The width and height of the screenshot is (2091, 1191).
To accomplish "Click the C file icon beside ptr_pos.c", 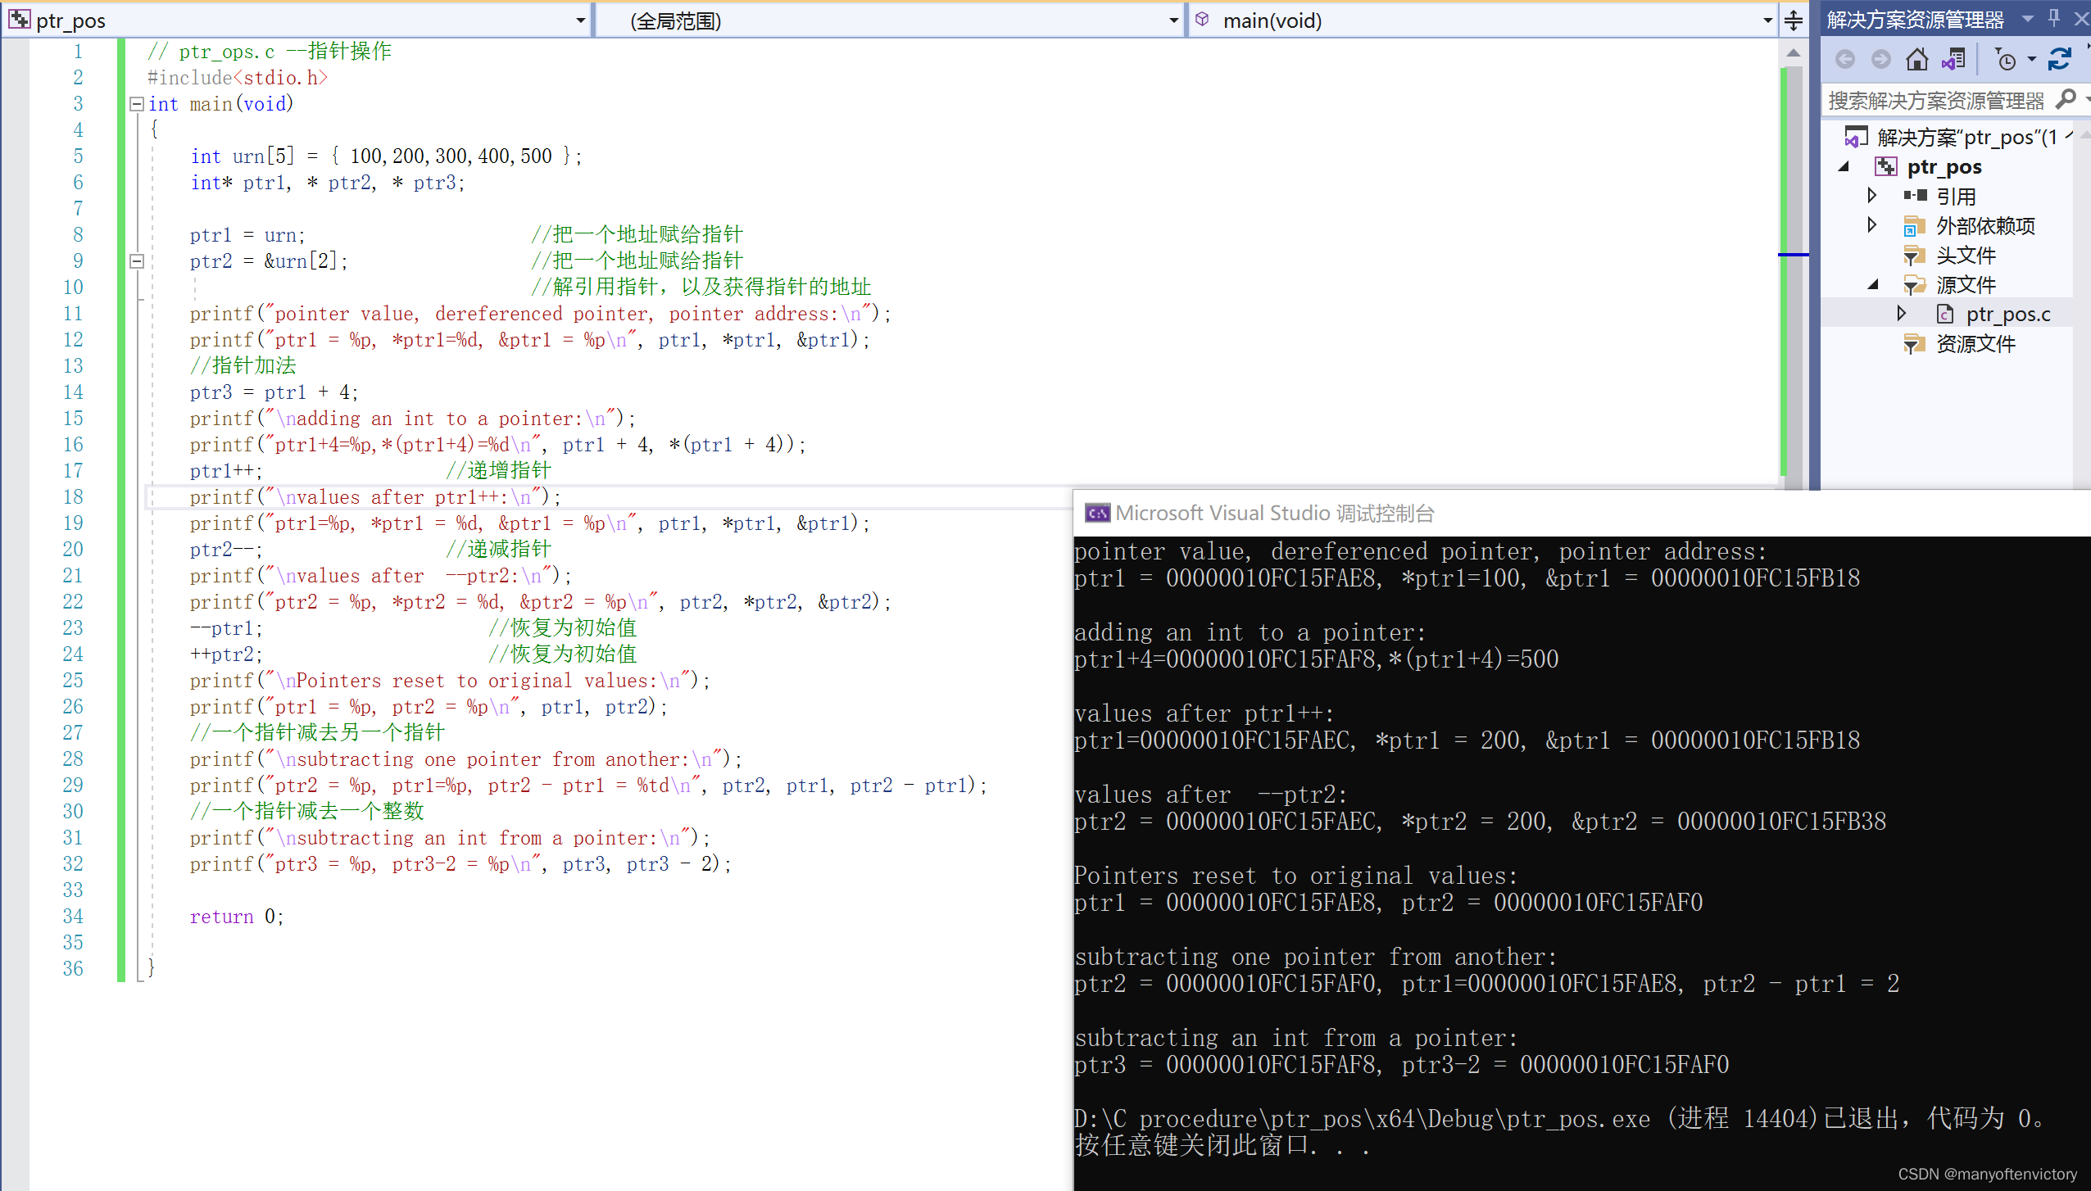I will click(1944, 315).
